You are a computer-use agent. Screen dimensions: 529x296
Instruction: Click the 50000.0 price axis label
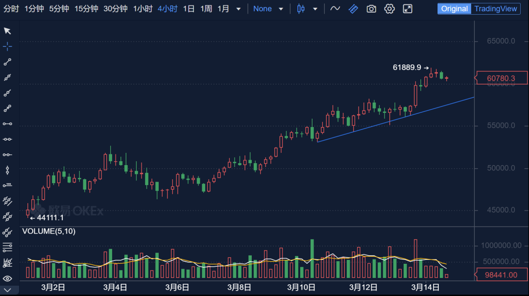pos(501,168)
